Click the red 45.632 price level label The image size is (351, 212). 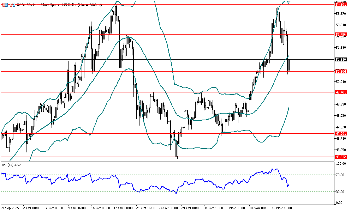point(340,157)
